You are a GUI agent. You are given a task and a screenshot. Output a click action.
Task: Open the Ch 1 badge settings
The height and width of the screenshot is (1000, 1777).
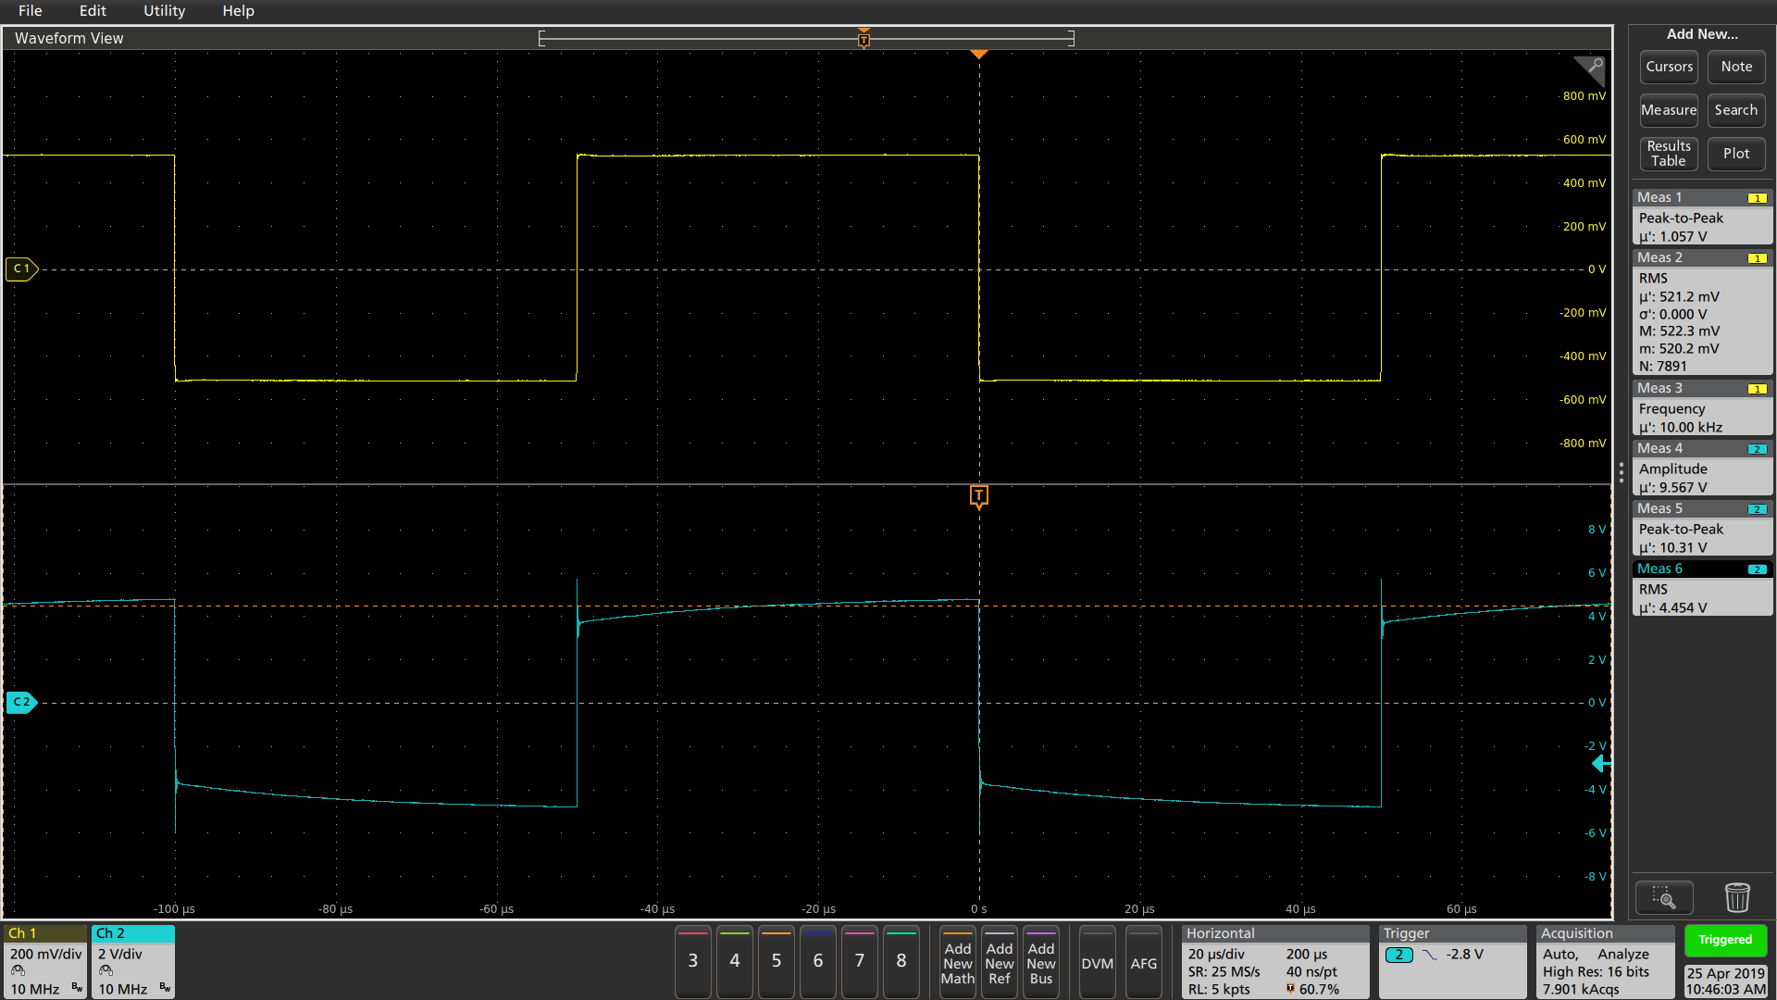tap(44, 961)
